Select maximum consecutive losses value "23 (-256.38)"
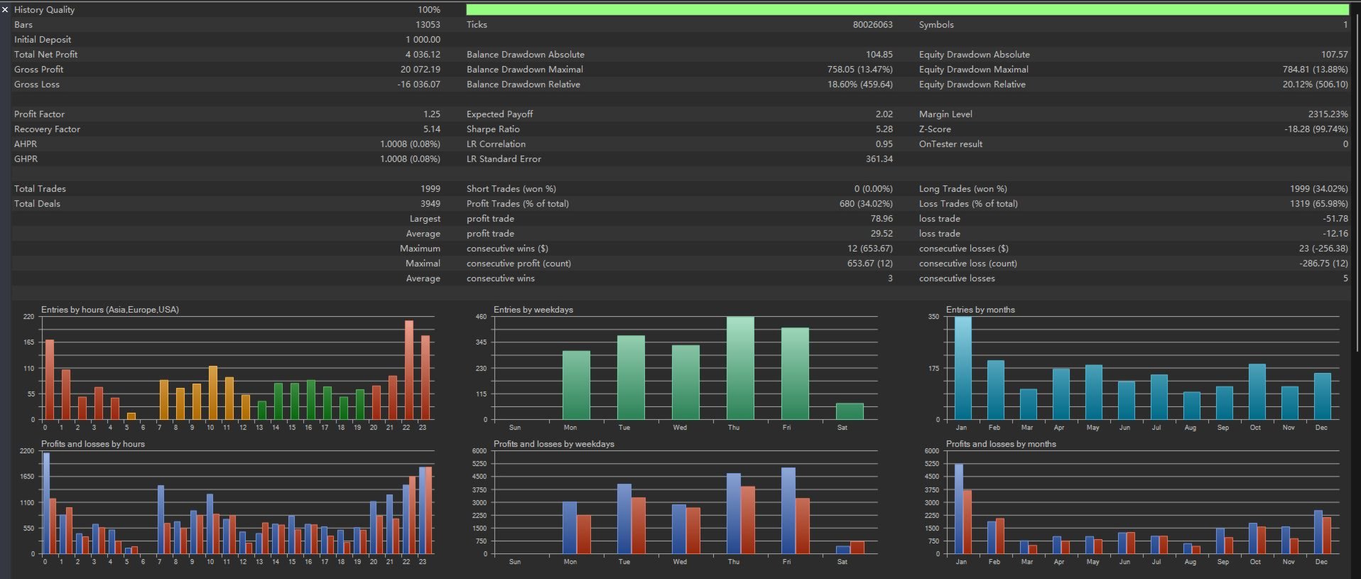This screenshot has width=1361, height=579. point(1323,249)
